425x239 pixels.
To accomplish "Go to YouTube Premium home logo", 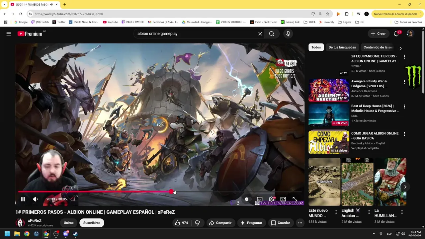I will 30,34.
